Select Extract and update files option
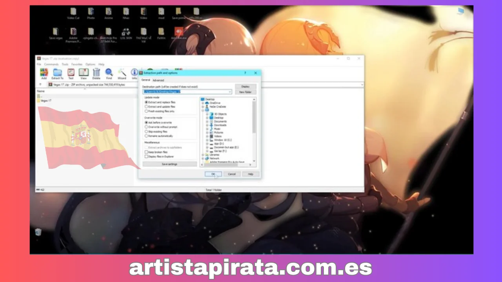The width and height of the screenshot is (502, 282). point(160,107)
